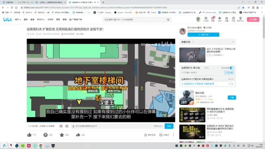The width and height of the screenshot is (265, 149).
Task: Open Chrome from the taskbar
Action: point(41,146)
